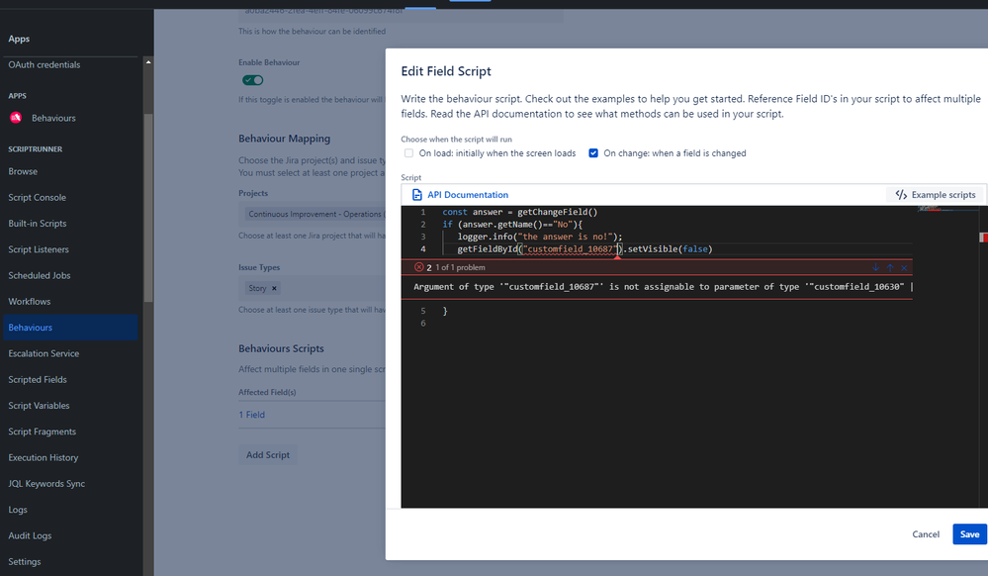988x576 pixels.
Task: Open Behaviours under APPS section
Action: (53, 118)
